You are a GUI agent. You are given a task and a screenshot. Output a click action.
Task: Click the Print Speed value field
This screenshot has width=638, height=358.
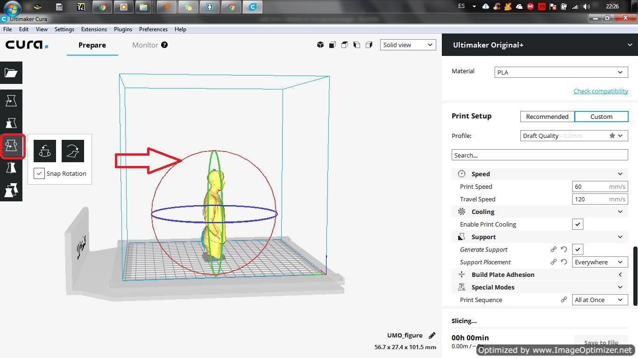600,186
